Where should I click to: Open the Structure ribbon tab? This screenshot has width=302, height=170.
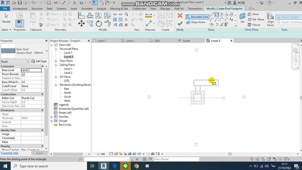[x=37, y=8]
